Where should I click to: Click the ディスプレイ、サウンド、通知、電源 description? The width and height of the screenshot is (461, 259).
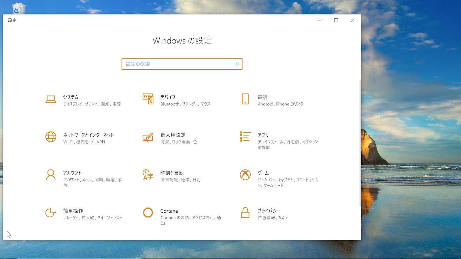[92, 104]
